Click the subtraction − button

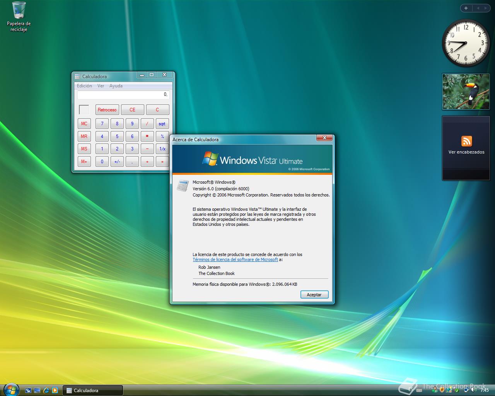(x=147, y=149)
